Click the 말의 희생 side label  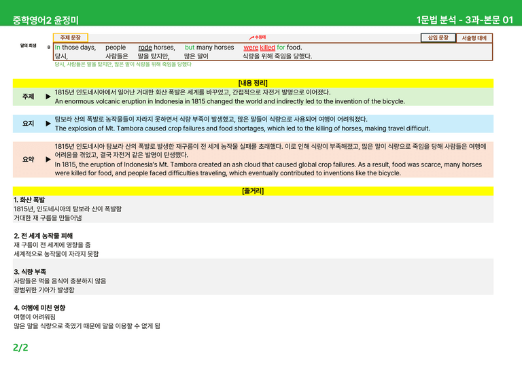pyautogui.click(x=29, y=46)
